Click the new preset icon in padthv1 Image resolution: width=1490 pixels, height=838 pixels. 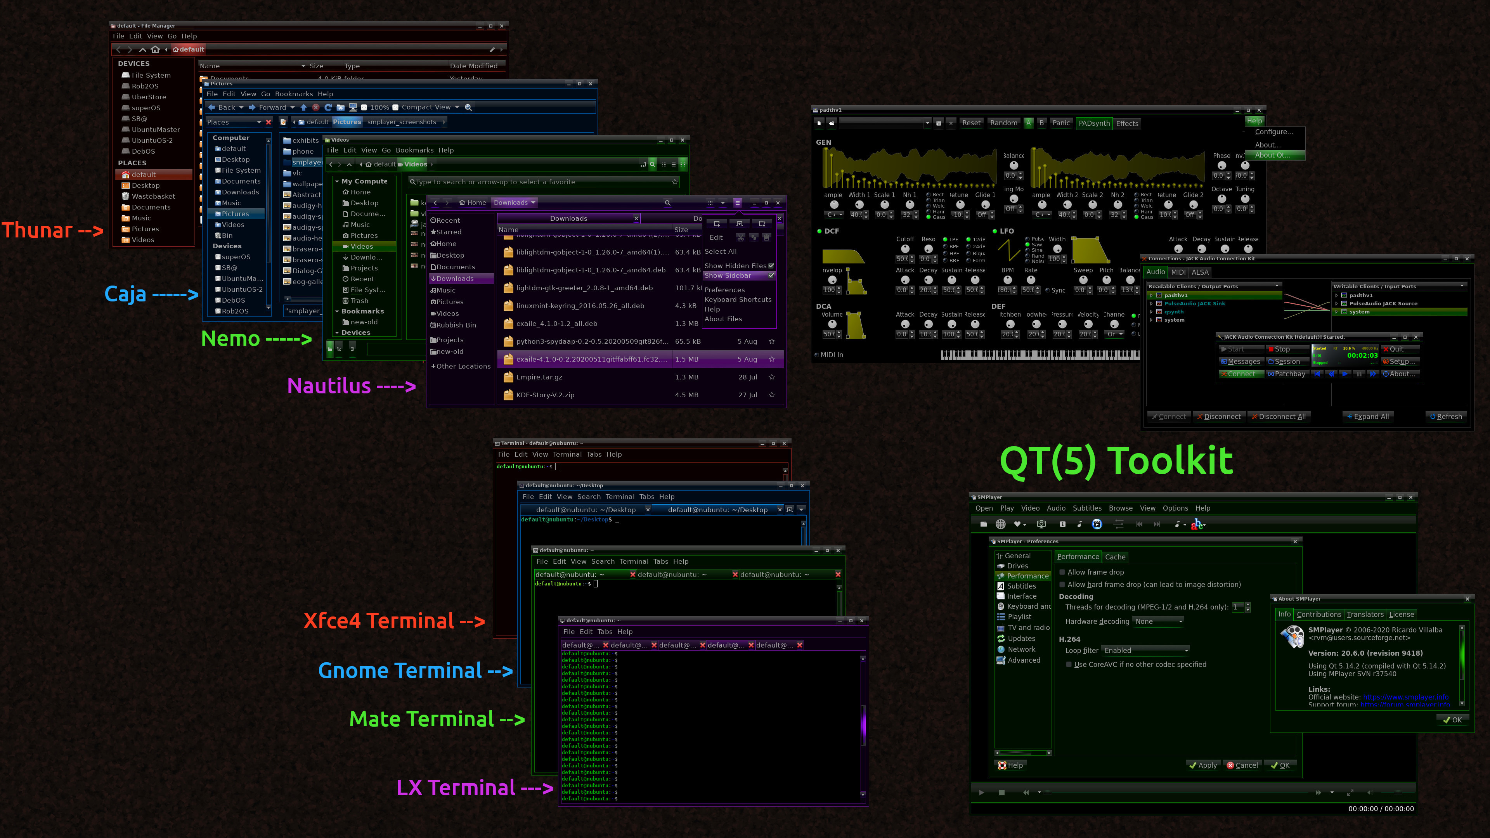click(x=819, y=123)
